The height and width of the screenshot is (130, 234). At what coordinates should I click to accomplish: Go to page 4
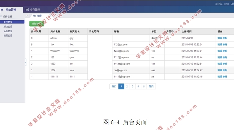point(138,86)
